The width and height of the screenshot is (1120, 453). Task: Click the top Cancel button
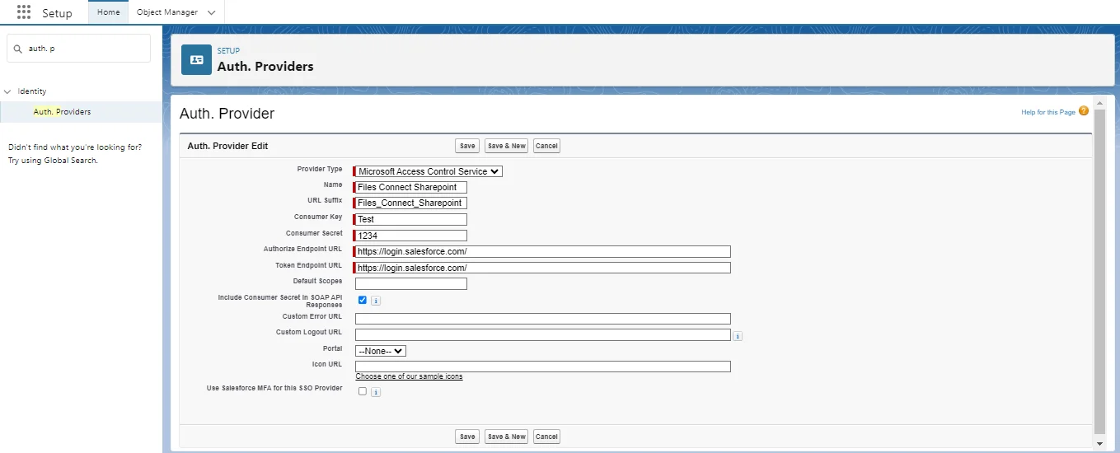546,146
